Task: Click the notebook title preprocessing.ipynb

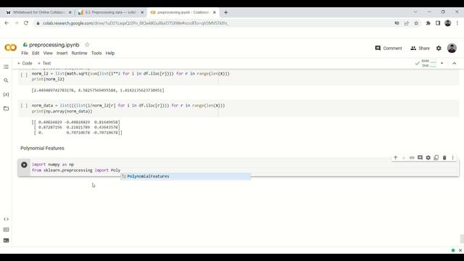Action: (x=54, y=45)
